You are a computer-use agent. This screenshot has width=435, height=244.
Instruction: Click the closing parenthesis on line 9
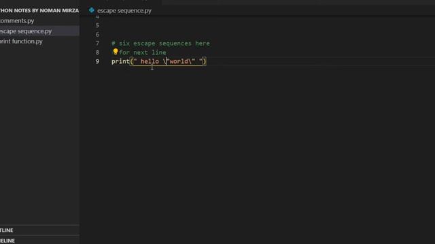click(x=205, y=62)
